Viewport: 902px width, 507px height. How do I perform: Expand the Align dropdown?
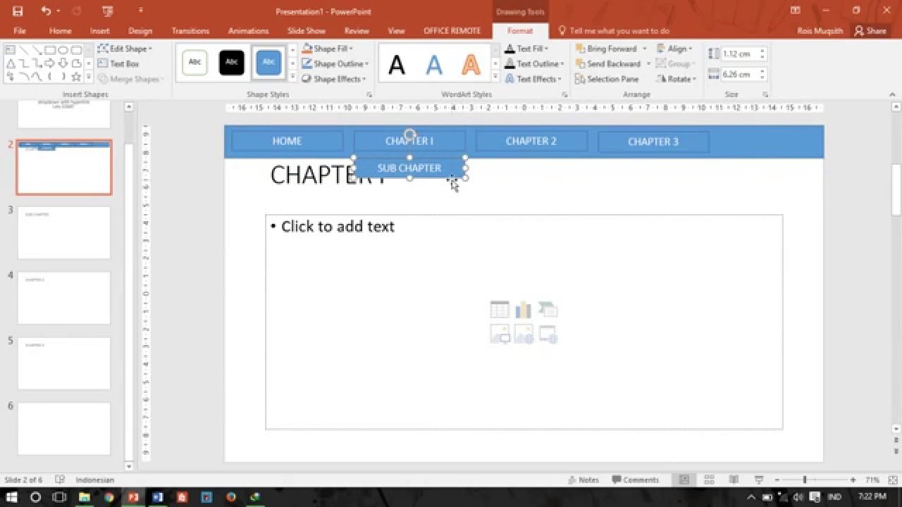point(674,49)
